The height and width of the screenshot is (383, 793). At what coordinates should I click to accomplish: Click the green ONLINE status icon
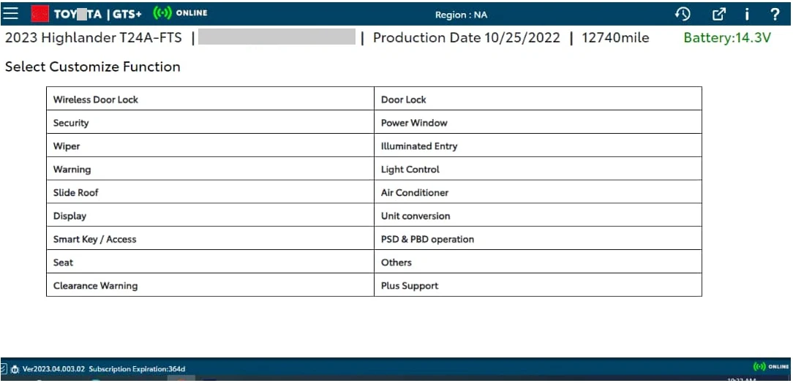coord(162,14)
